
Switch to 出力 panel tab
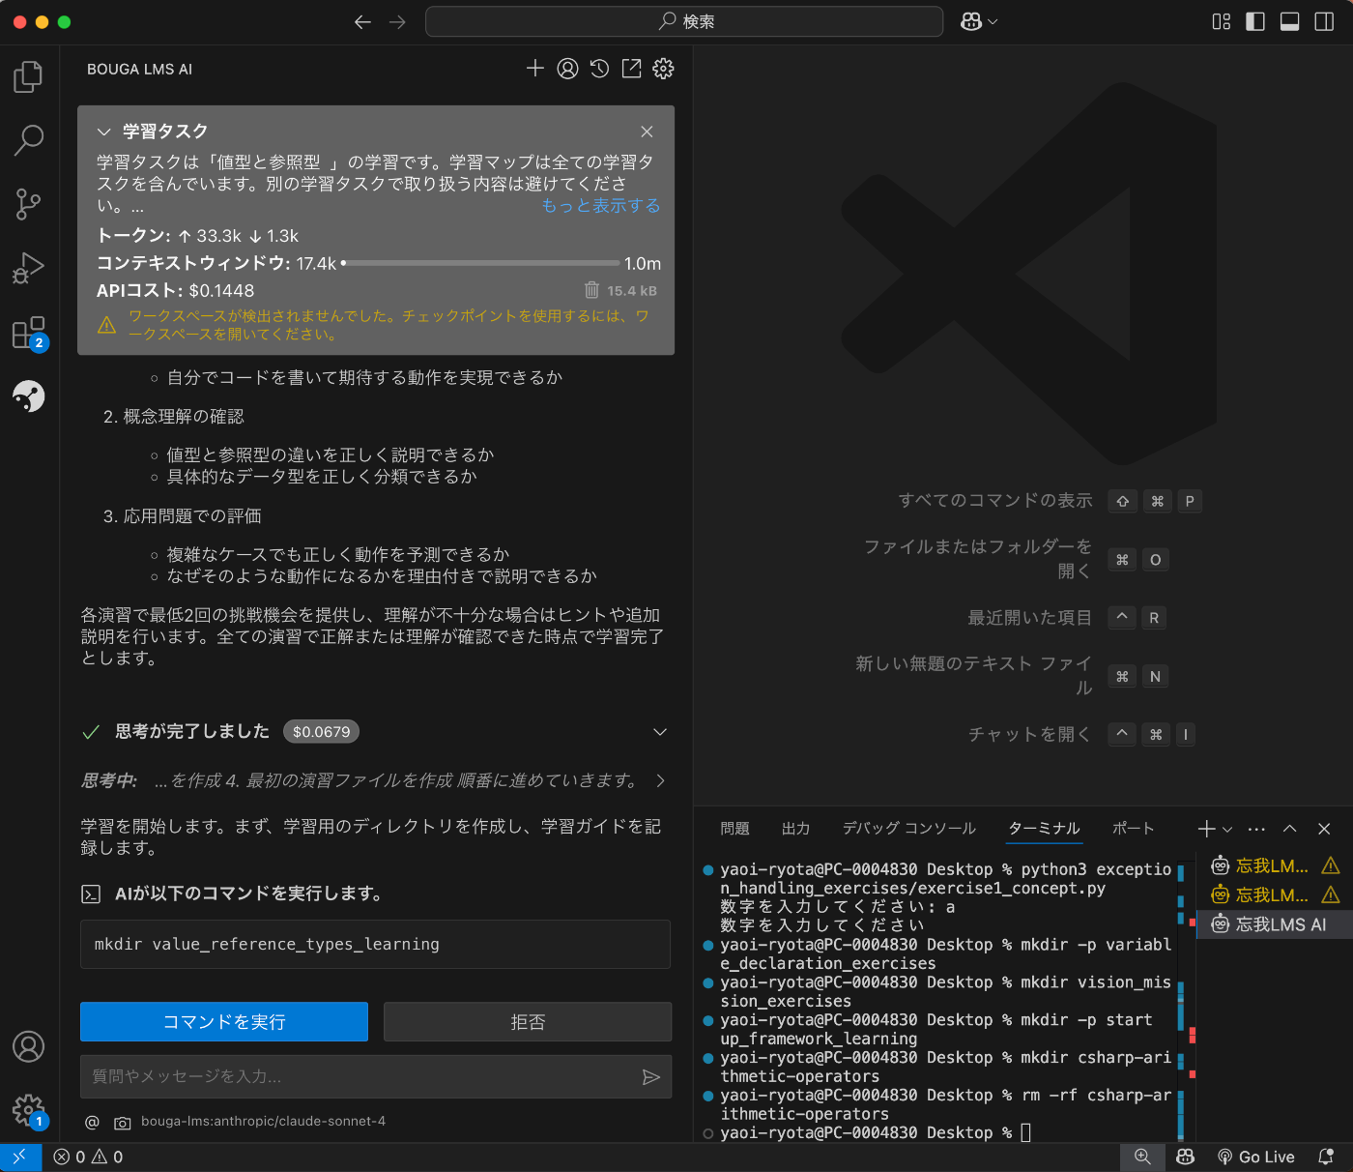795,829
